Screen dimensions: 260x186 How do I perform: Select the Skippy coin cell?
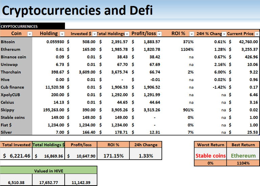[16, 110]
